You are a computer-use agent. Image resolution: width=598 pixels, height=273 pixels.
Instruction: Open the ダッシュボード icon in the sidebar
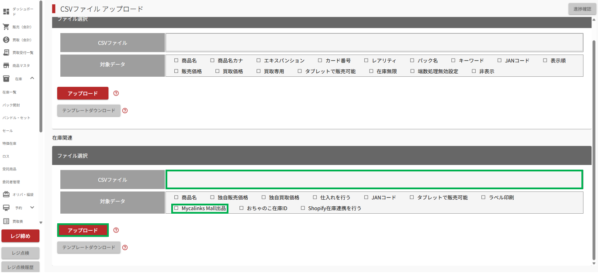[6, 12]
